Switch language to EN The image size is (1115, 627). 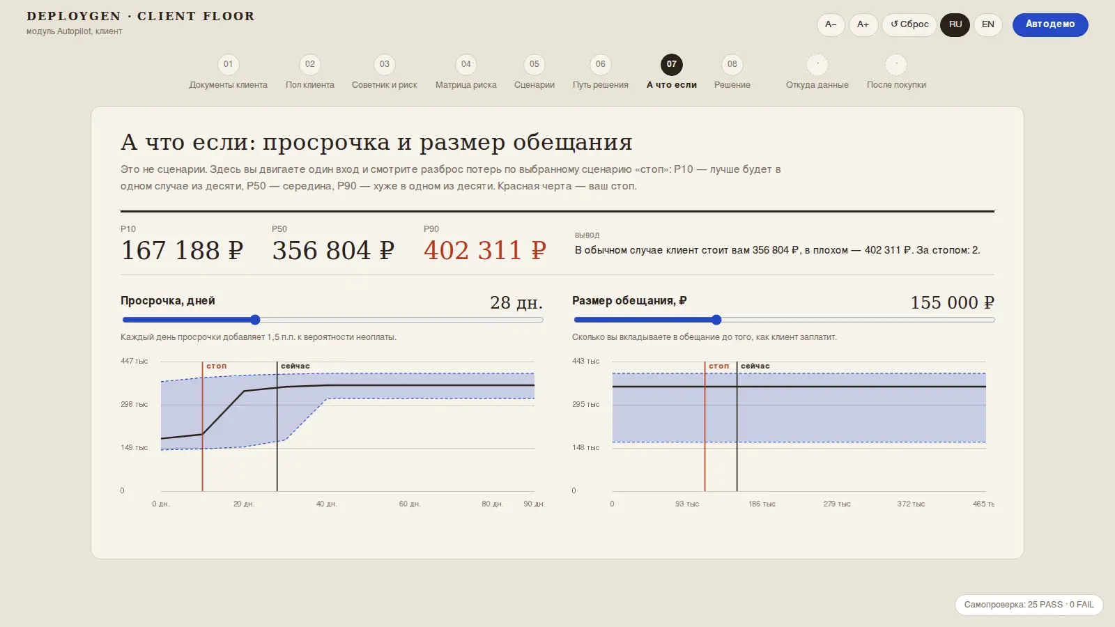tap(987, 24)
